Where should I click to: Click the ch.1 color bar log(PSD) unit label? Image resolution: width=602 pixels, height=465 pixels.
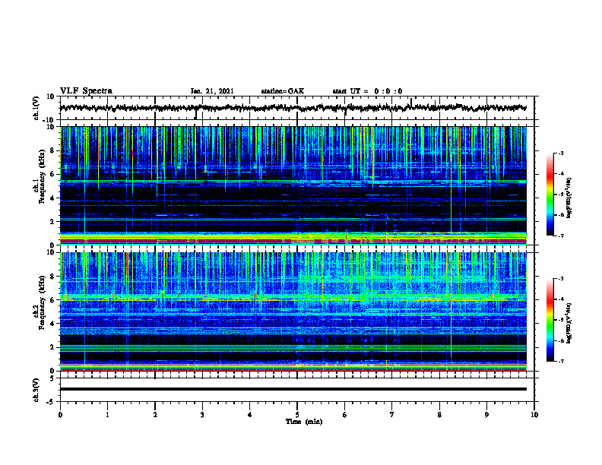[569, 198]
